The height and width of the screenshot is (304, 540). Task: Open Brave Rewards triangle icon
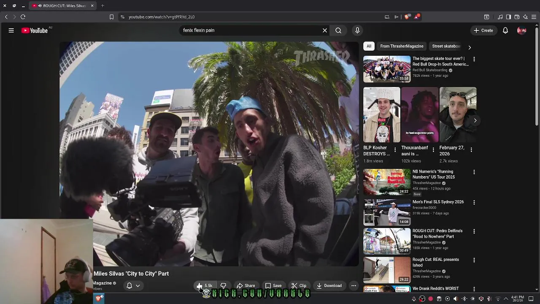417,17
